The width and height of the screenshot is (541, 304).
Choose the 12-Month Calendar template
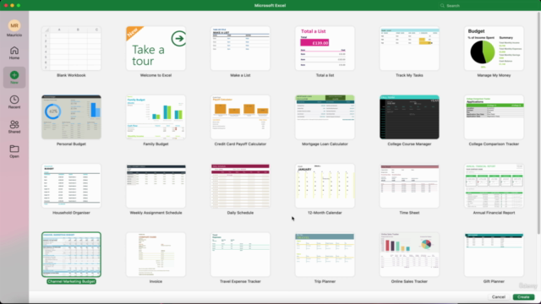325,186
